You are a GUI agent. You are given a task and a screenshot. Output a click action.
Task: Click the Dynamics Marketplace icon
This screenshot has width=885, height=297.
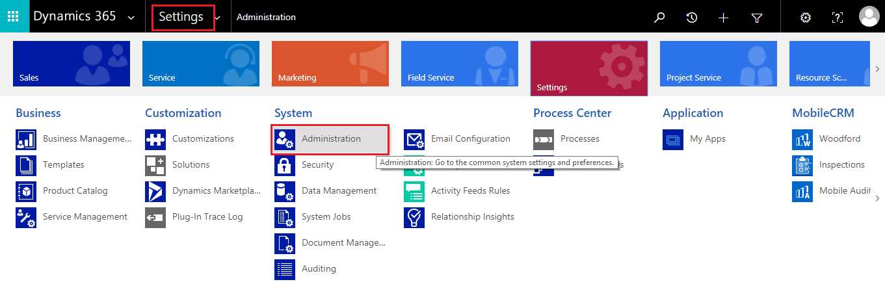(155, 191)
